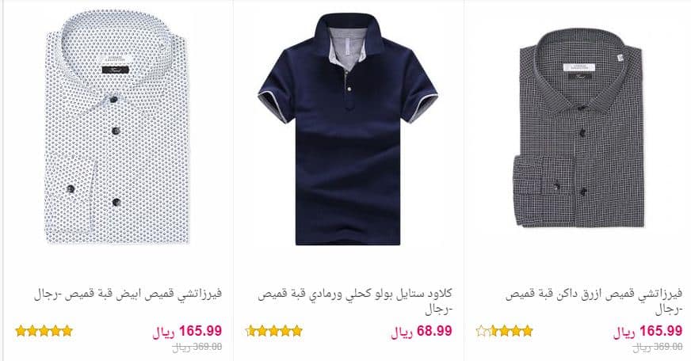Click the first star of white shirt rating
691x361 pixels.
[x=21, y=331]
